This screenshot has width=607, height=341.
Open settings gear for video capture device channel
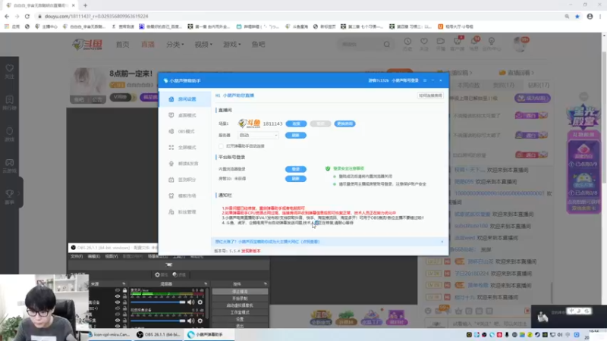pyautogui.click(x=200, y=321)
